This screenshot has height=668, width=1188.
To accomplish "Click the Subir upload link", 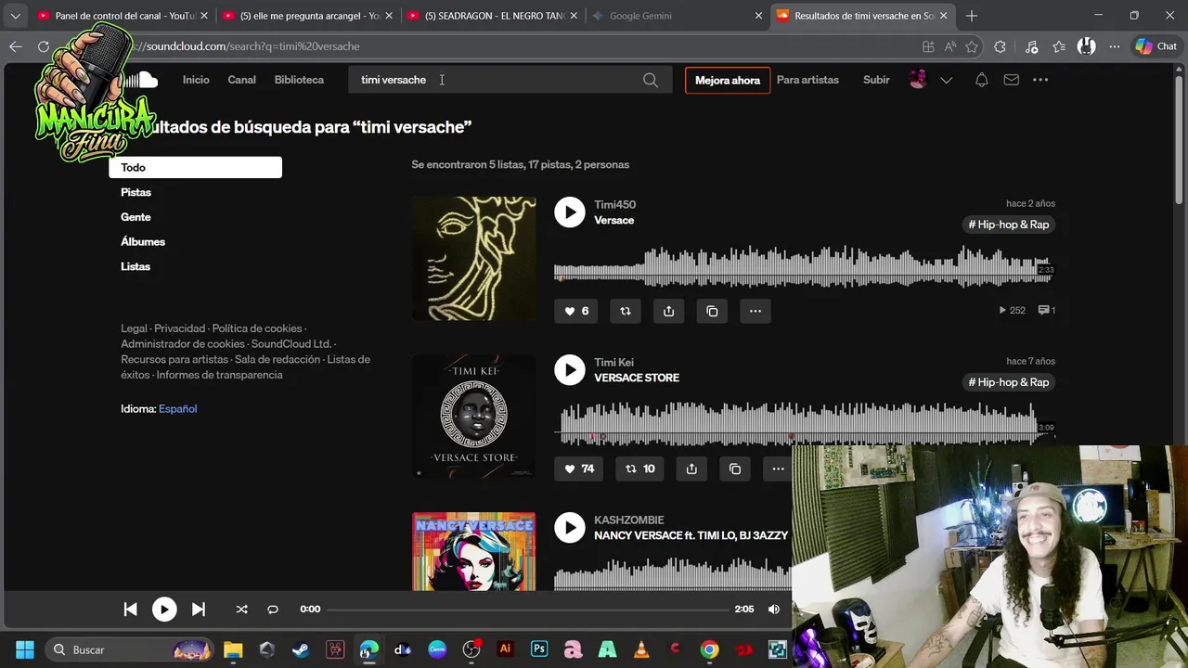I will coord(876,80).
